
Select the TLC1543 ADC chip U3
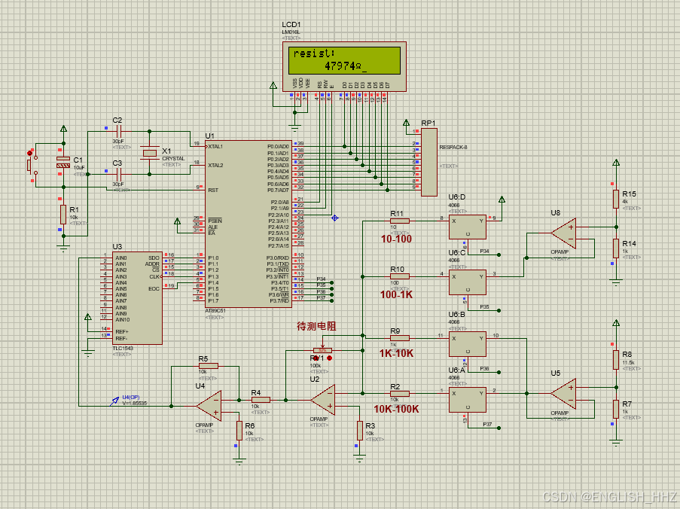click(x=138, y=298)
